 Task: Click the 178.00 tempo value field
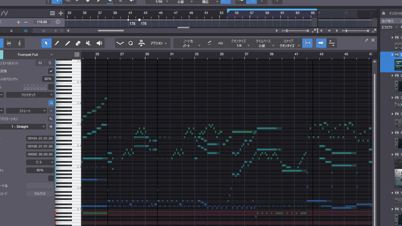42,22
